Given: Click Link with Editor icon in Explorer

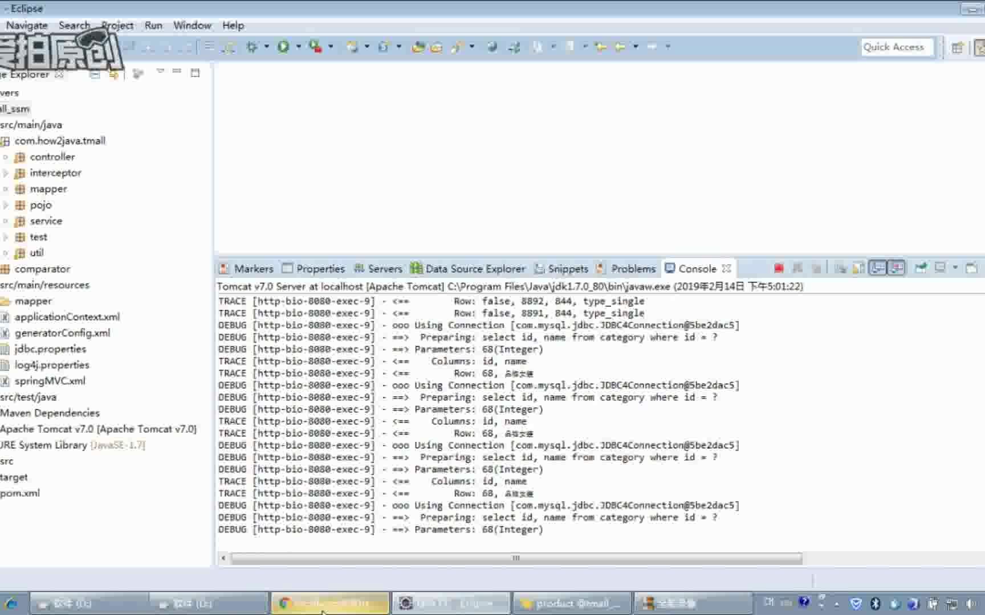Looking at the screenshot, I should 113,74.
